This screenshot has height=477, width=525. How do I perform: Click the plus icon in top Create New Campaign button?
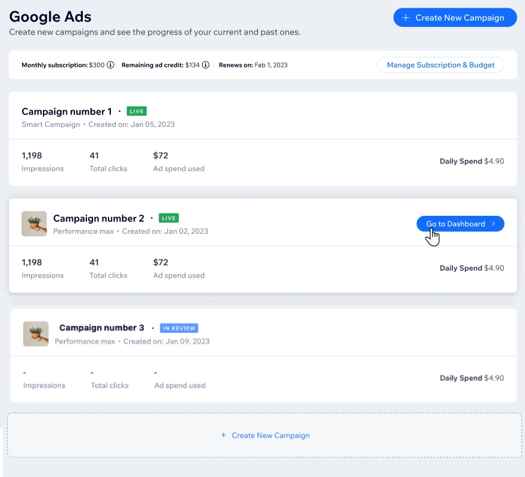coord(405,18)
